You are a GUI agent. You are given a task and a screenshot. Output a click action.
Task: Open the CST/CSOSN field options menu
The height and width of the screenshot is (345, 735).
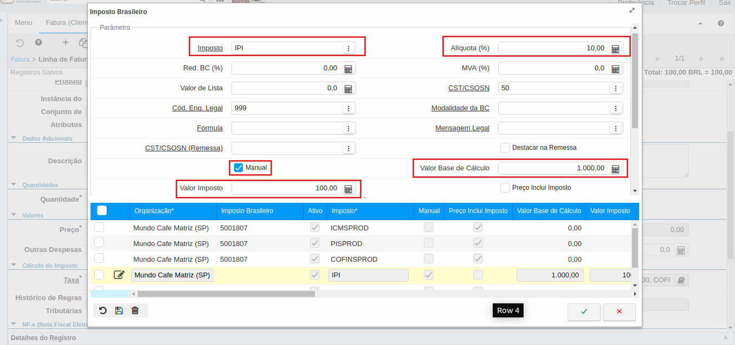click(x=615, y=88)
